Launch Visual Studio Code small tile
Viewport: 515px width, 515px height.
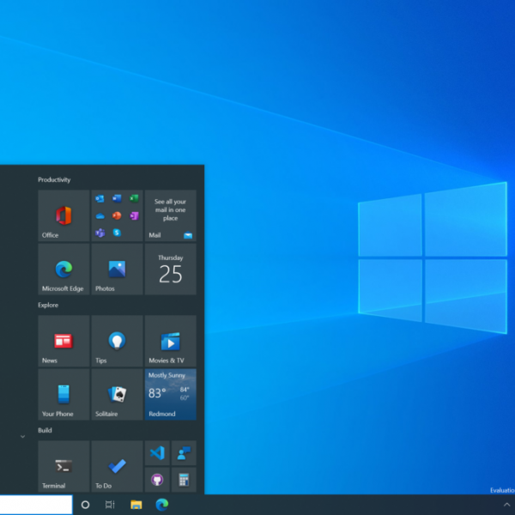157,453
